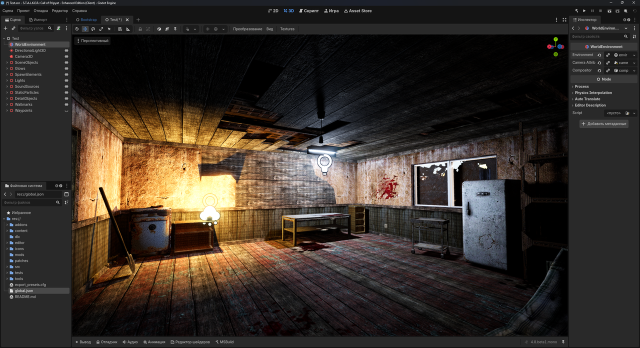Select the Rotate mode tool
640x348 pixels.
click(x=93, y=29)
